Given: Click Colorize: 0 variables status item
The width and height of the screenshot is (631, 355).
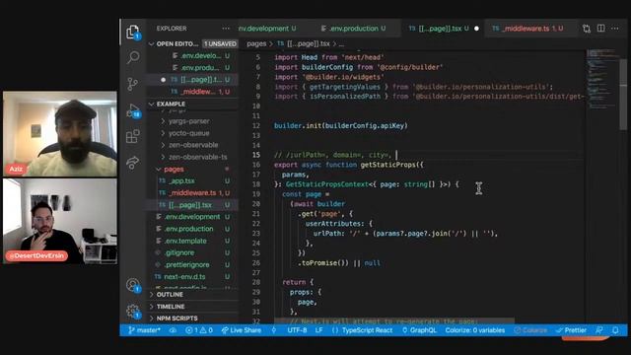Looking at the screenshot, I should [x=475, y=330].
